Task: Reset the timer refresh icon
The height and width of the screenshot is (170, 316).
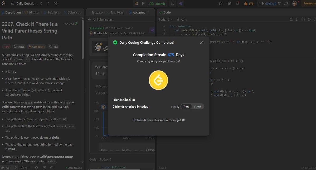Action: [279, 3]
